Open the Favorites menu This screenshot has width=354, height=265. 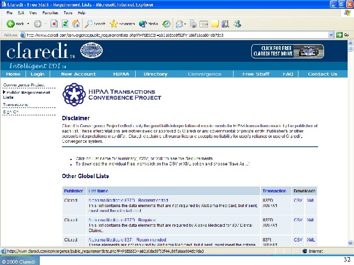coord(50,13)
